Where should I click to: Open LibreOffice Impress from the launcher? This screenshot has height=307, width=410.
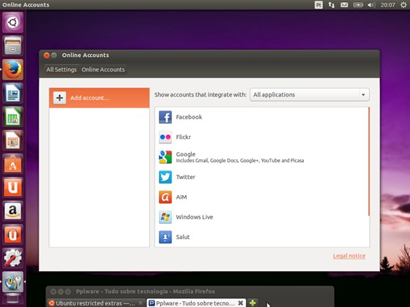coord(12,140)
